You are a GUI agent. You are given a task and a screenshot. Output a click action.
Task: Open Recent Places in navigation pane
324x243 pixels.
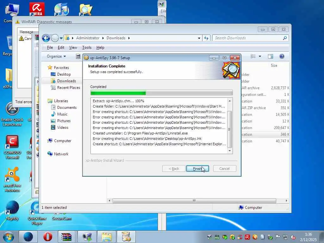68,88
